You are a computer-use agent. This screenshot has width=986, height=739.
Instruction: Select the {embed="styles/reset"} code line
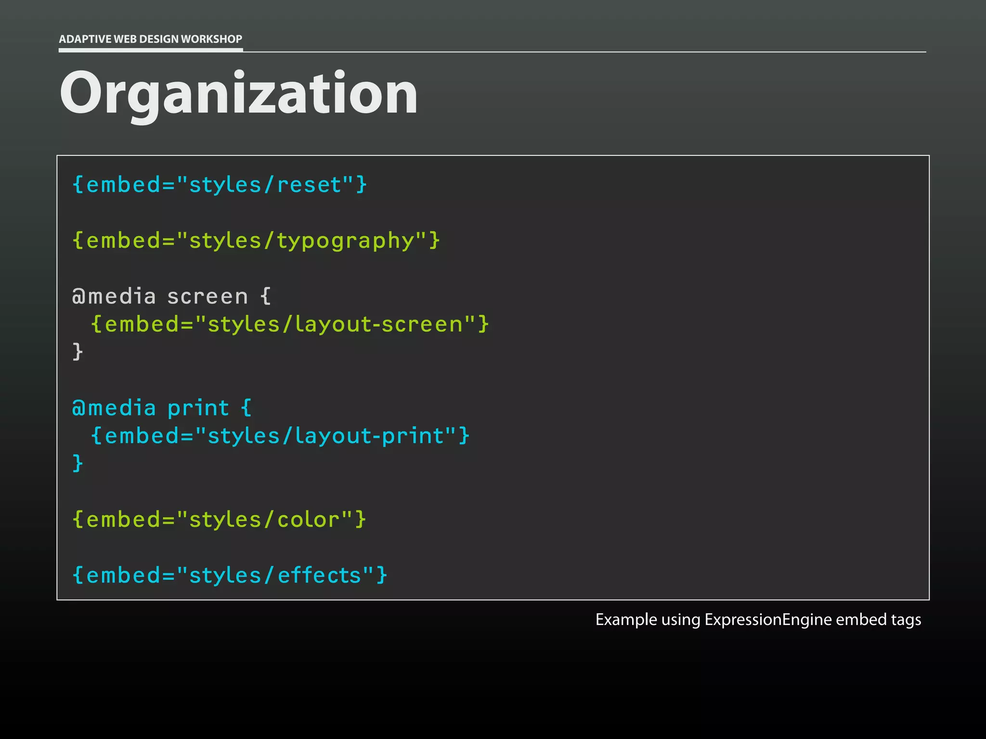point(220,185)
